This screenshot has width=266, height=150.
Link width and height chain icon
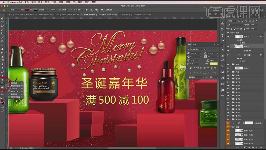click(x=71, y=10)
